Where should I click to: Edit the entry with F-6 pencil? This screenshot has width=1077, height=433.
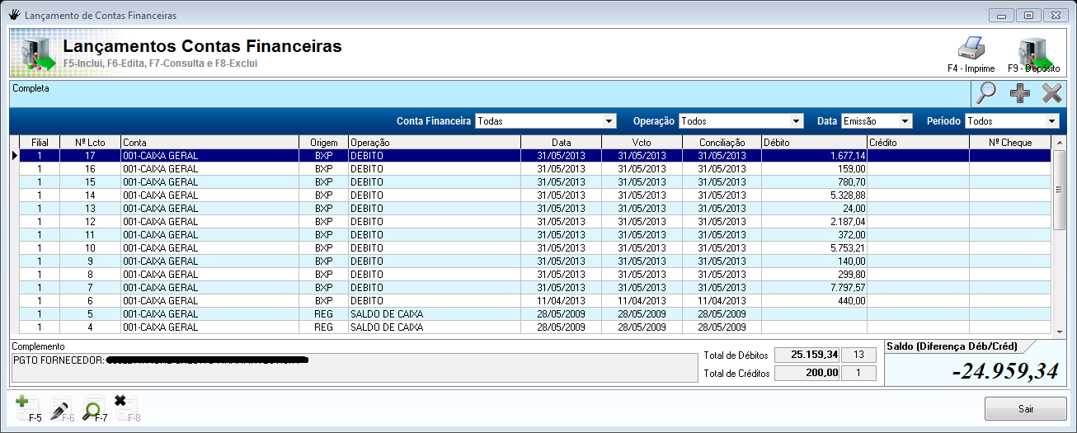click(x=62, y=409)
